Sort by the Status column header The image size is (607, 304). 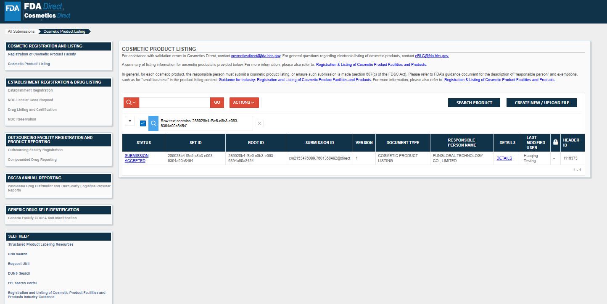[x=143, y=142]
